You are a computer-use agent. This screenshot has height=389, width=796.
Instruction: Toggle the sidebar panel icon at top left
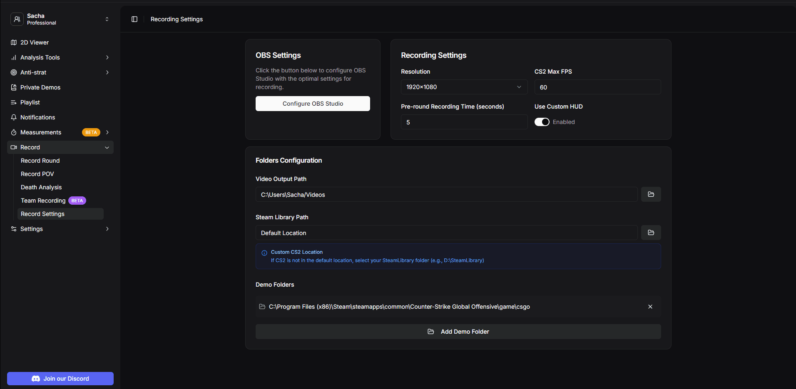(134, 19)
